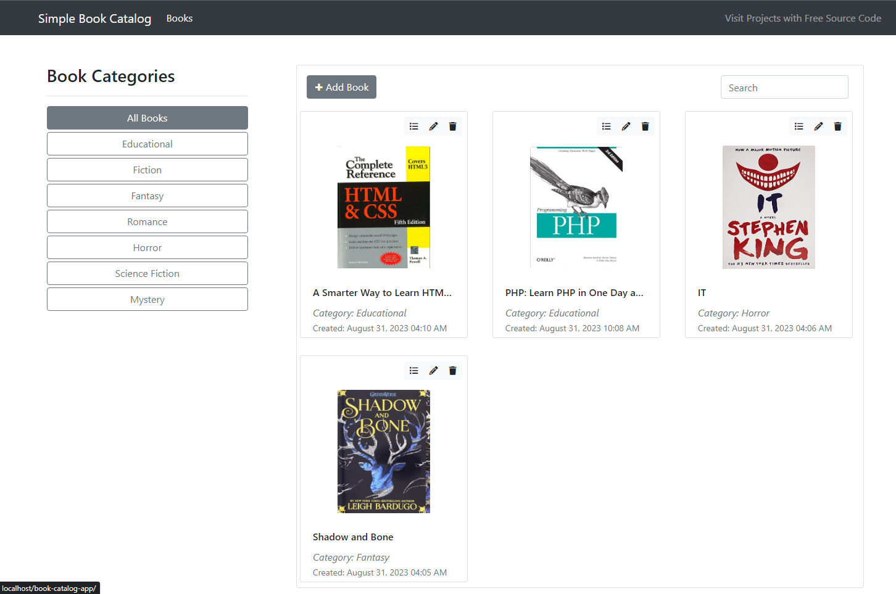Click the 'Book Categories' heading
896x594 pixels.
[111, 76]
